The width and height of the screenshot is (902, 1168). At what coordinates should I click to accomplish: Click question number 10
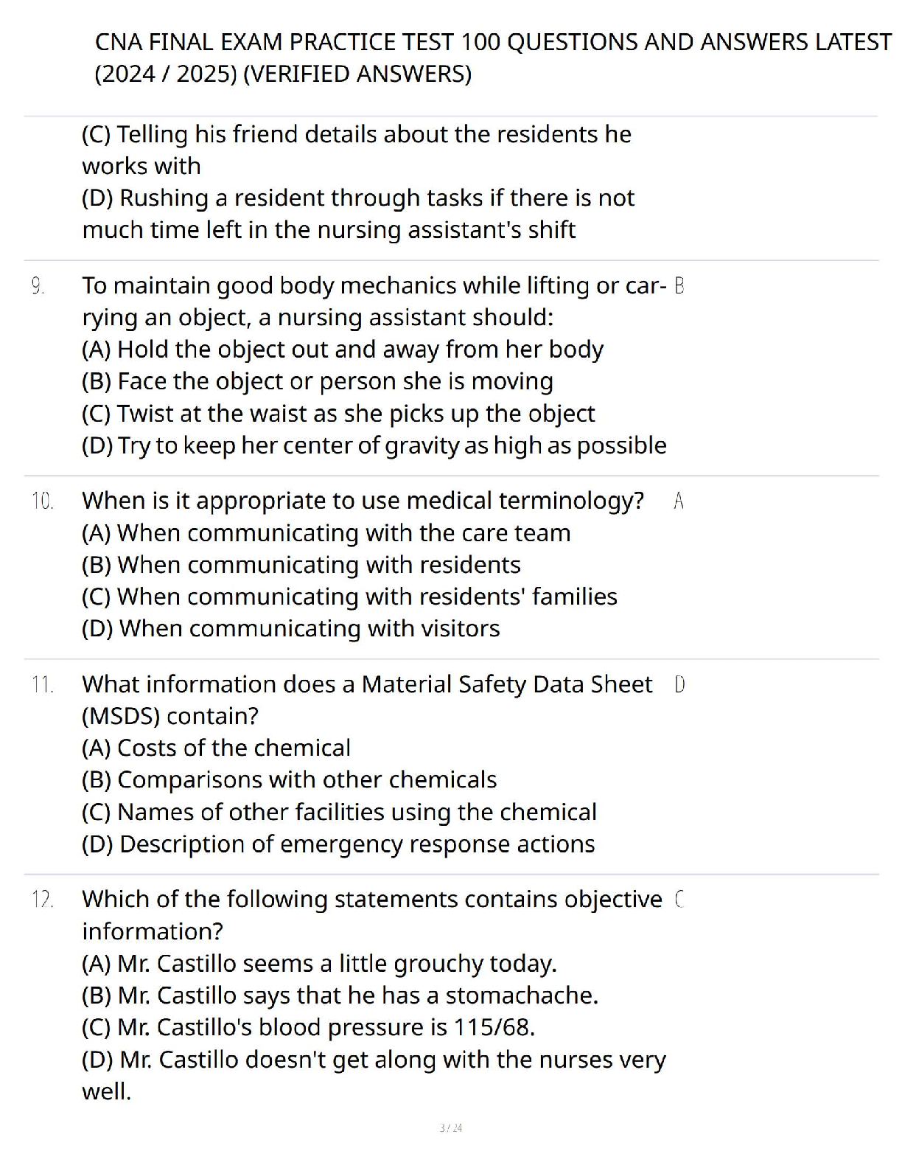click(43, 501)
